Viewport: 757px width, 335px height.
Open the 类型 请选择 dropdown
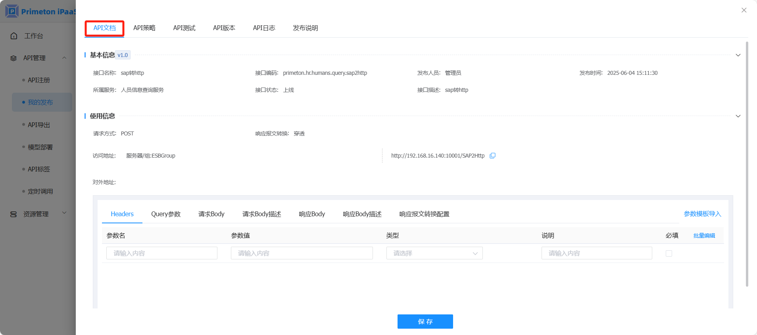[434, 253]
